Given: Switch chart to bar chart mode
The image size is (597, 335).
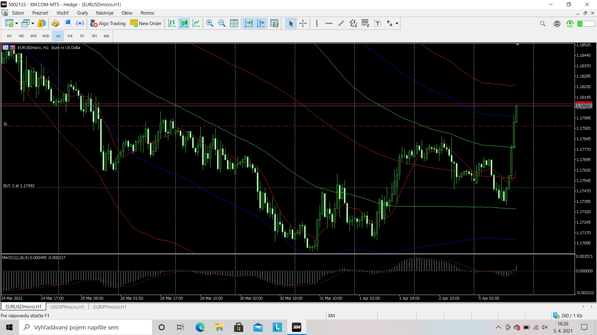Looking at the screenshot, I should (172, 23).
